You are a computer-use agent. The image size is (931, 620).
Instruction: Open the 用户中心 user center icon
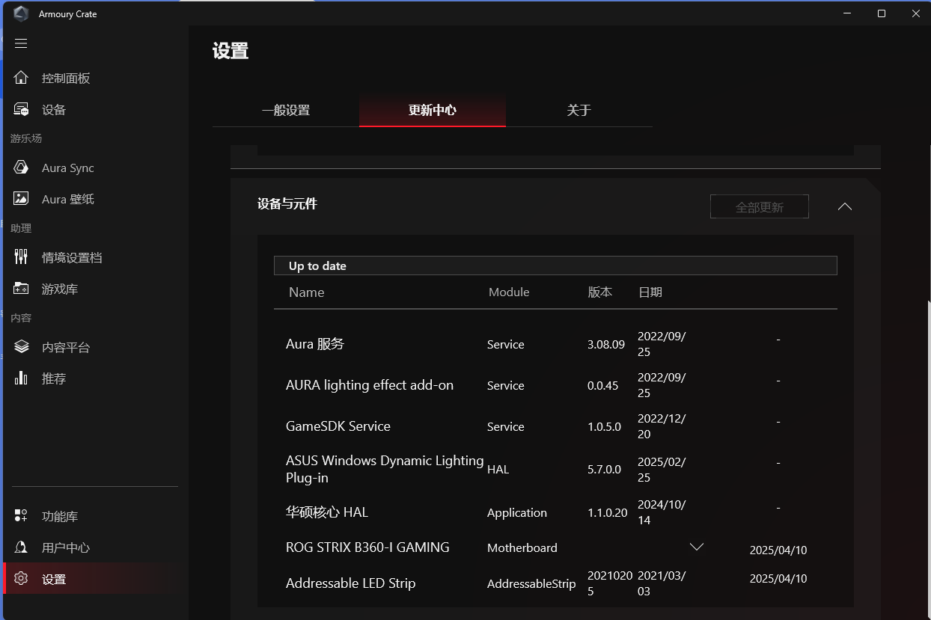tap(21, 547)
